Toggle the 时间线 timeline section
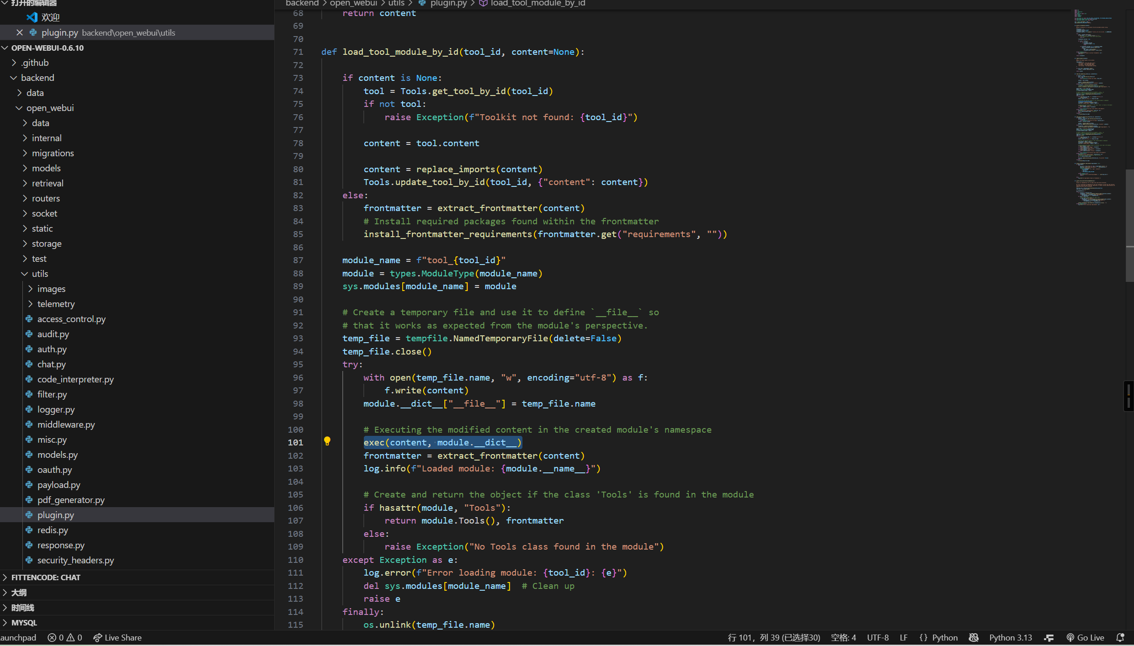Screen dimensions: 1134x646 coord(22,608)
